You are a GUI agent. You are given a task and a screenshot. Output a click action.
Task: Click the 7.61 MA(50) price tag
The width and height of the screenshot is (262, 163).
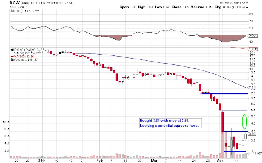252,88
